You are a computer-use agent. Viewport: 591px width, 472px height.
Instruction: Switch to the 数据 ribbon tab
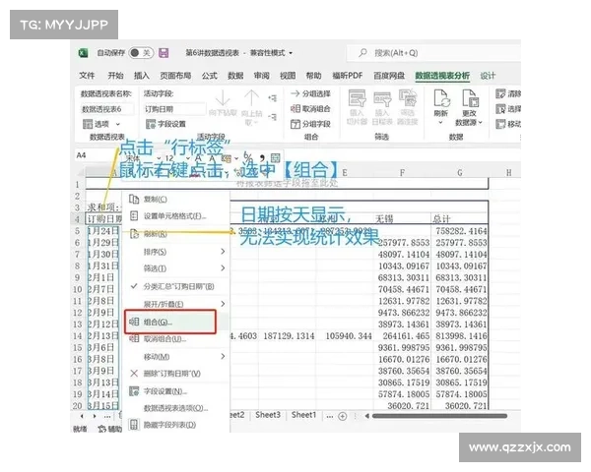point(235,76)
